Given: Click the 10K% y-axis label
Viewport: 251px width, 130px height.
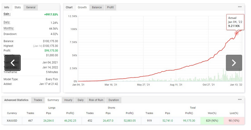Looking at the screenshot, I should click(x=74, y=29).
